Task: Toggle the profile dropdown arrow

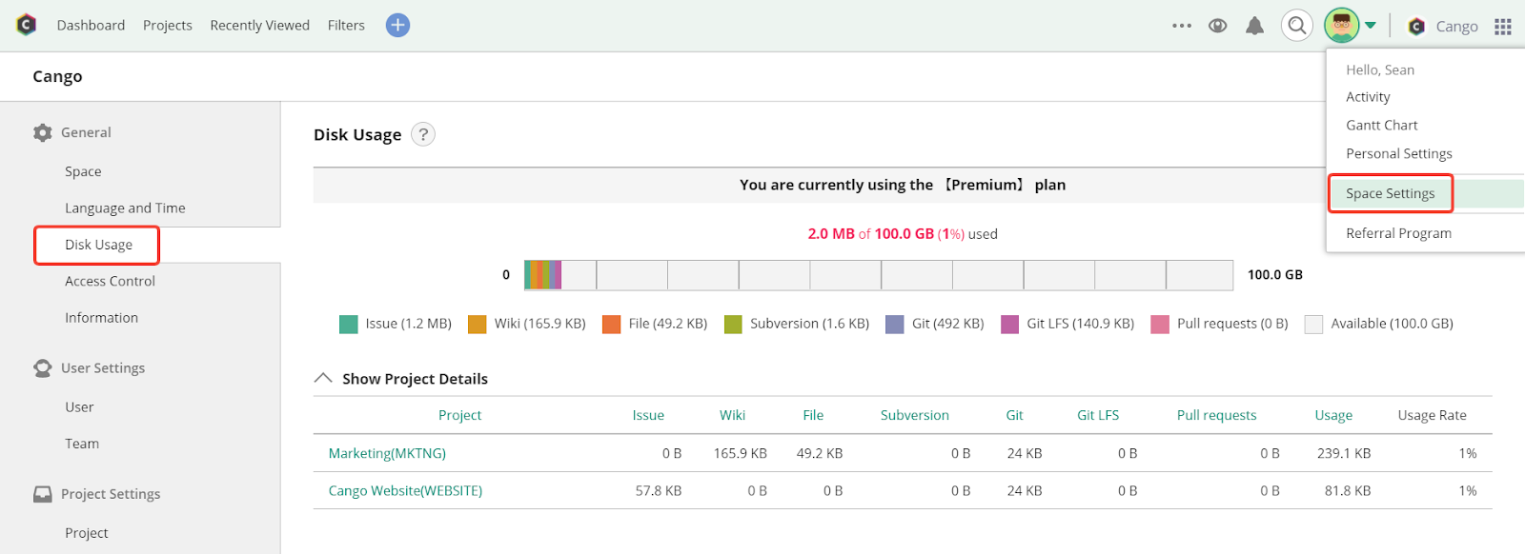Action: point(1371,26)
